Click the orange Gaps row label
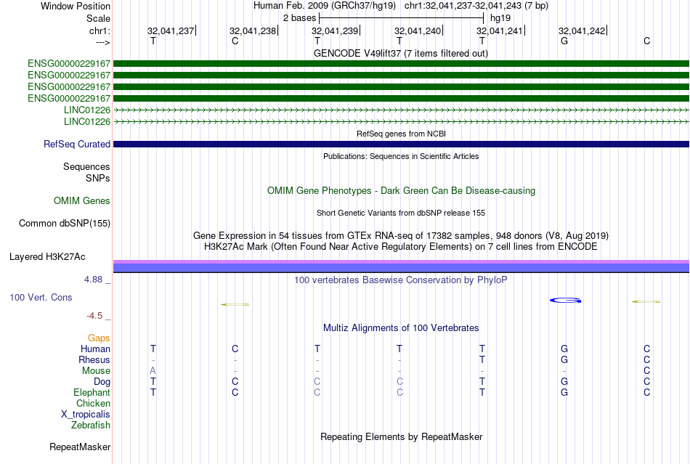The height and width of the screenshot is (464, 690). (99, 338)
